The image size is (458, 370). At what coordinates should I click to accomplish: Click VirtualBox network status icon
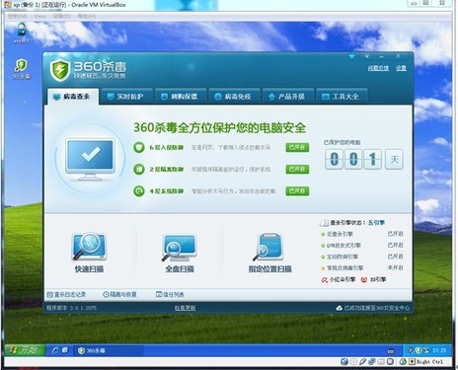(372, 362)
